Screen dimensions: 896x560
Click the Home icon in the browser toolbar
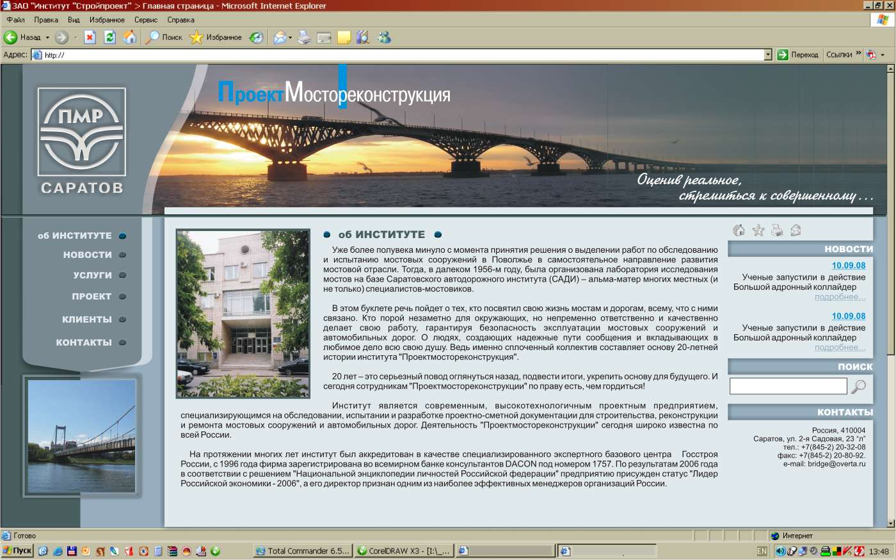[x=131, y=37]
